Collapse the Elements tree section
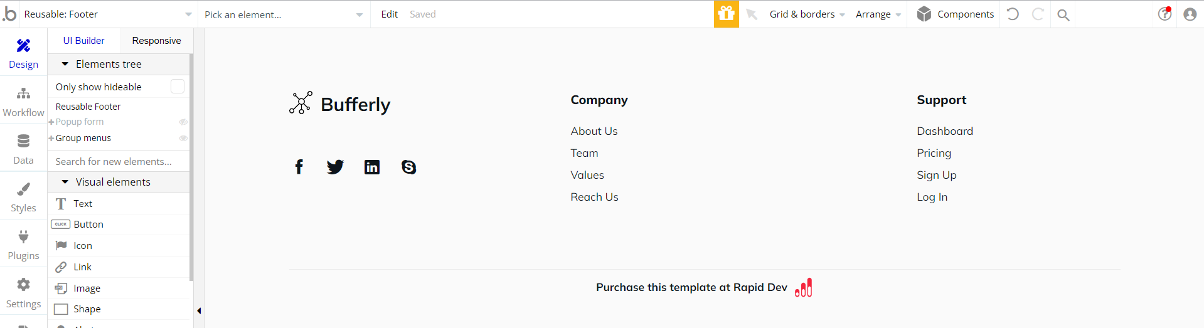The height and width of the screenshot is (328, 1204). tap(65, 64)
